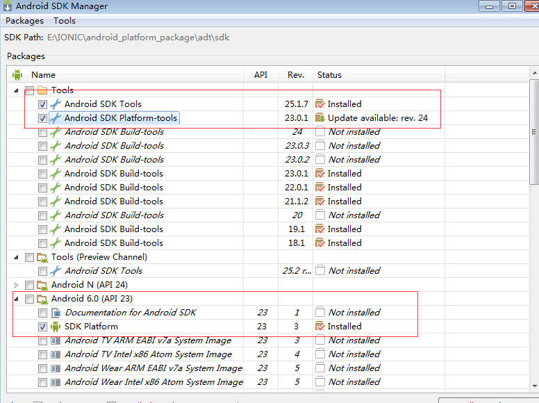This screenshot has width=539, height=403.
Task: Click wrench icon of Build-tools rev 23.0.3
Action: pos(56,146)
